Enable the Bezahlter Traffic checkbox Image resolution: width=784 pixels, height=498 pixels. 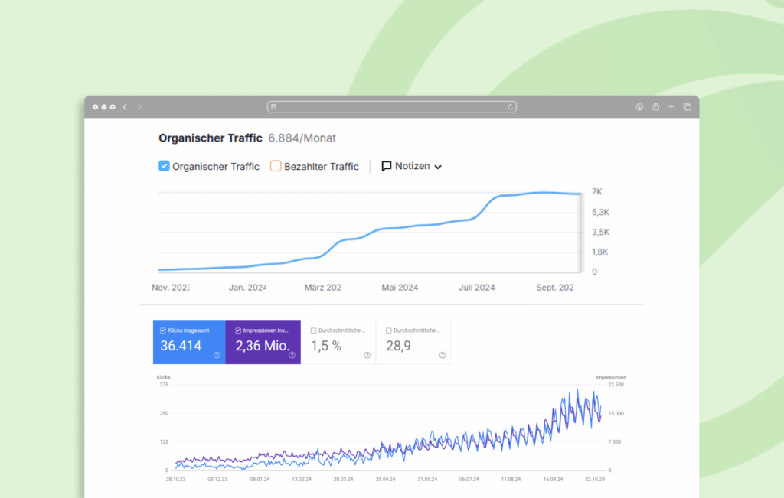[276, 166]
